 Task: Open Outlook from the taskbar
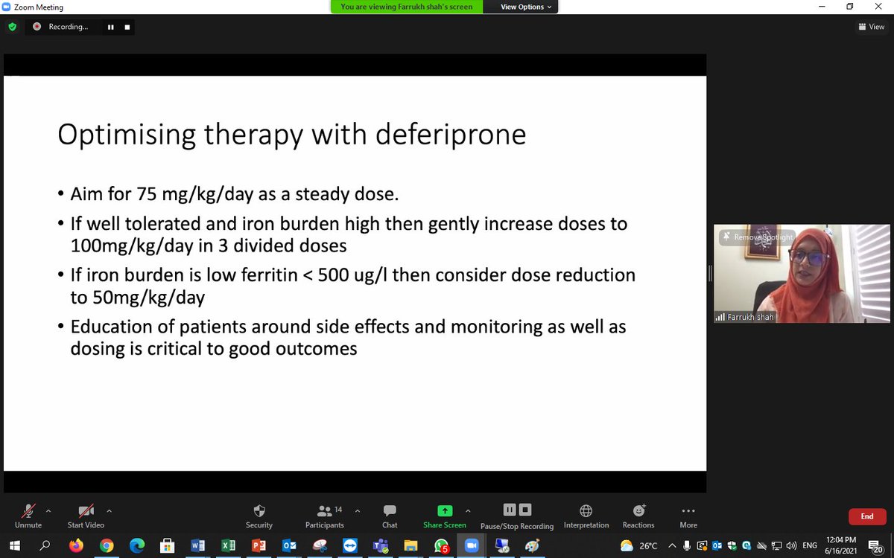click(289, 545)
